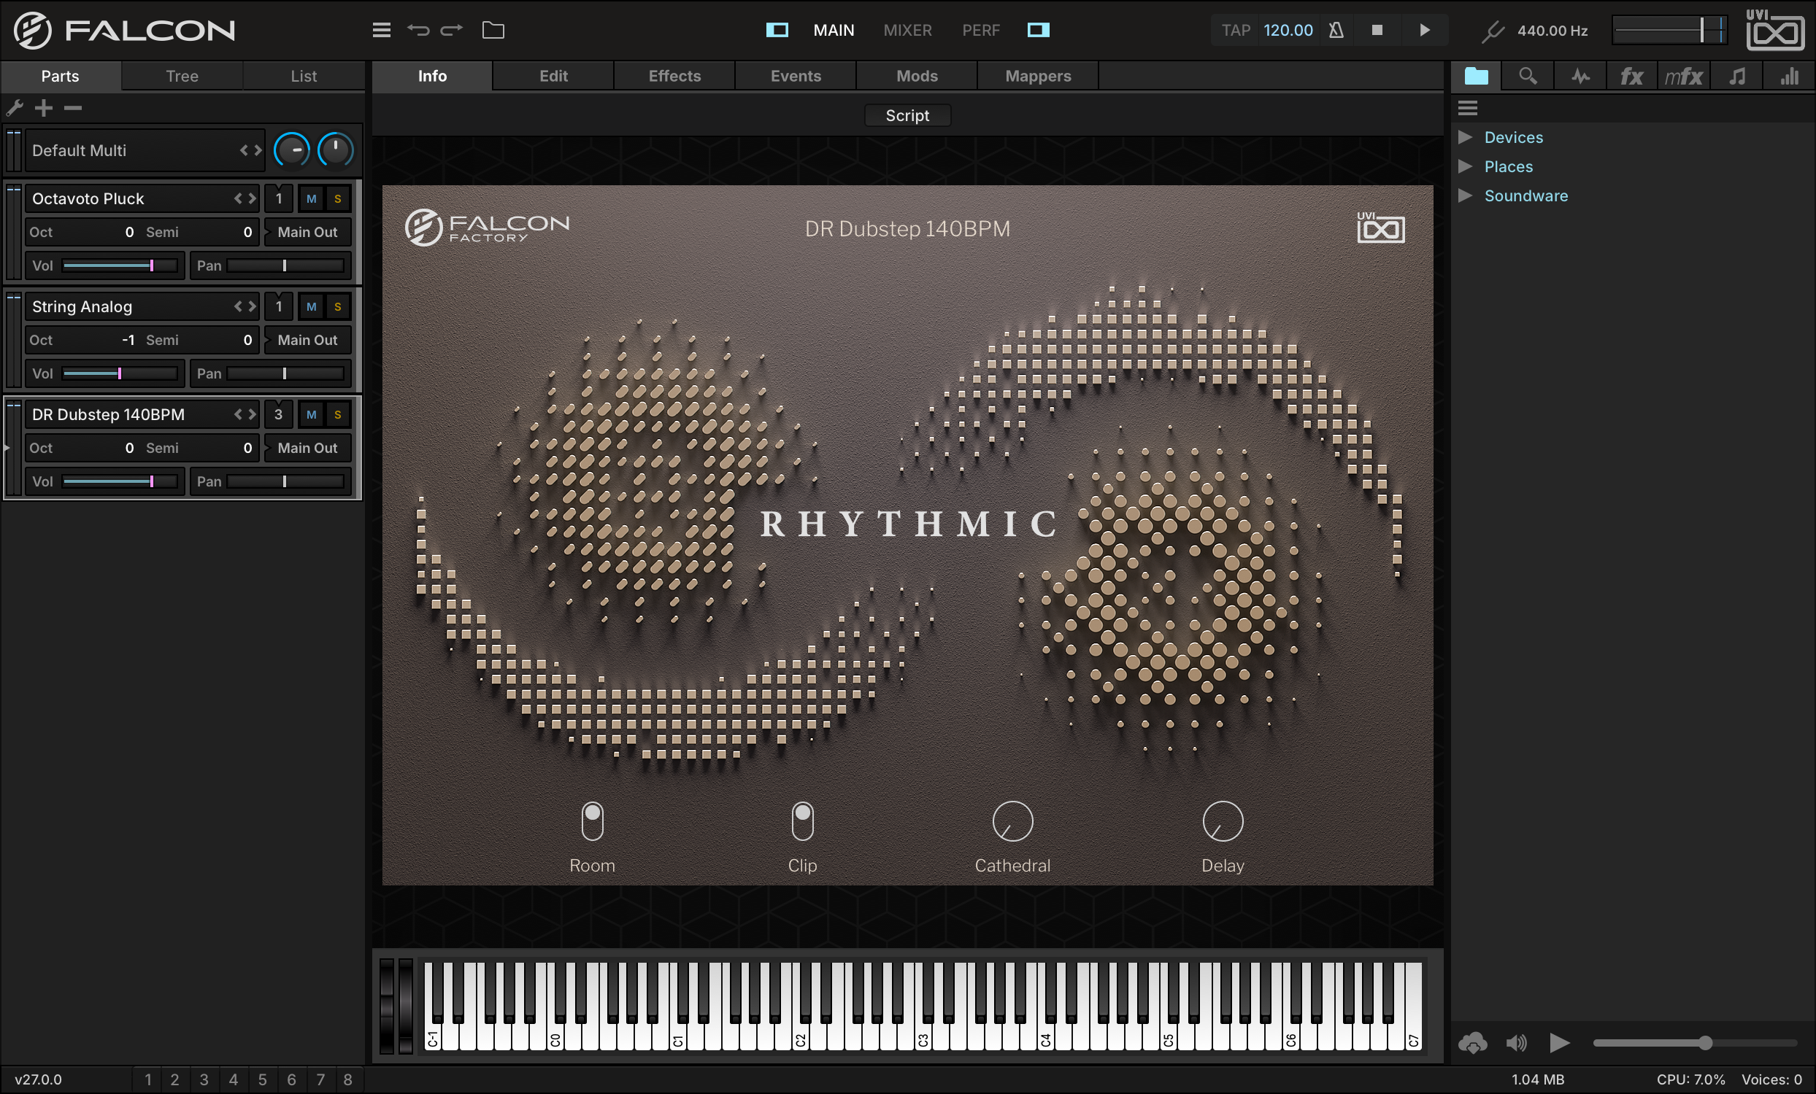Switch to the Effects tab

click(674, 76)
